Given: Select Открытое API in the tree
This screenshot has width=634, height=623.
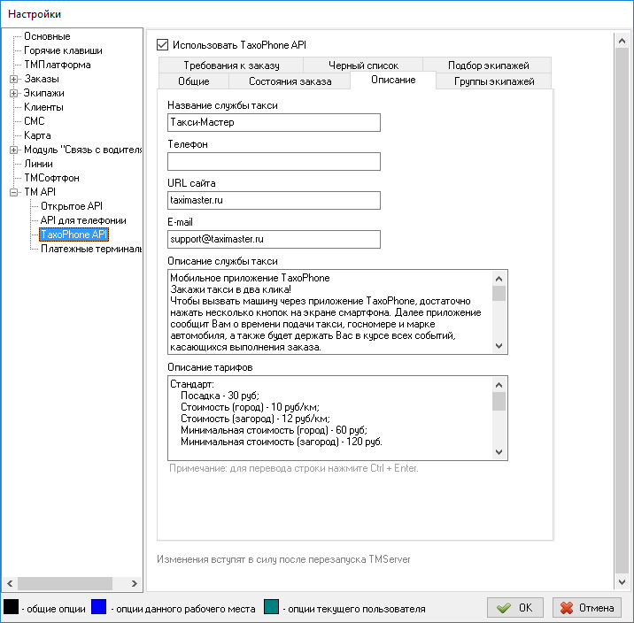Looking at the screenshot, I should (x=72, y=206).
